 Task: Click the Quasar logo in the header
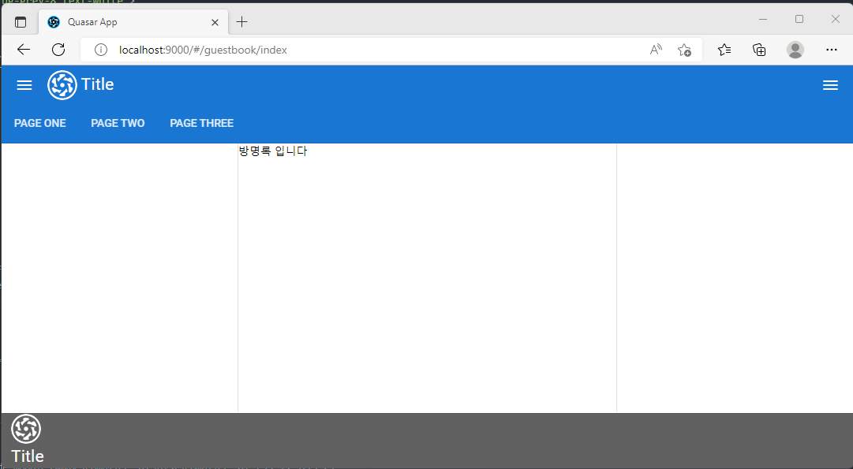click(x=62, y=85)
